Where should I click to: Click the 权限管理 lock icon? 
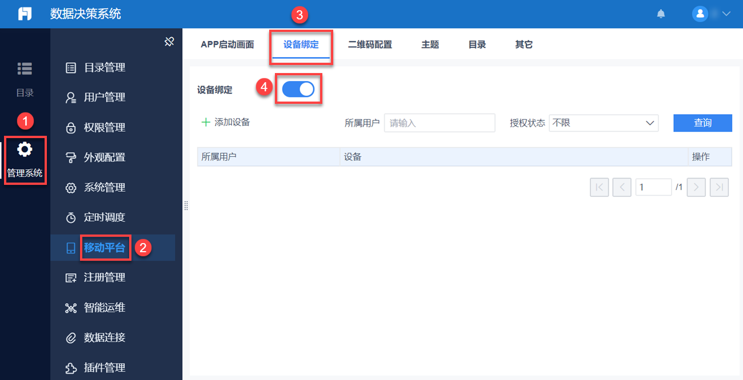point(71,128)
